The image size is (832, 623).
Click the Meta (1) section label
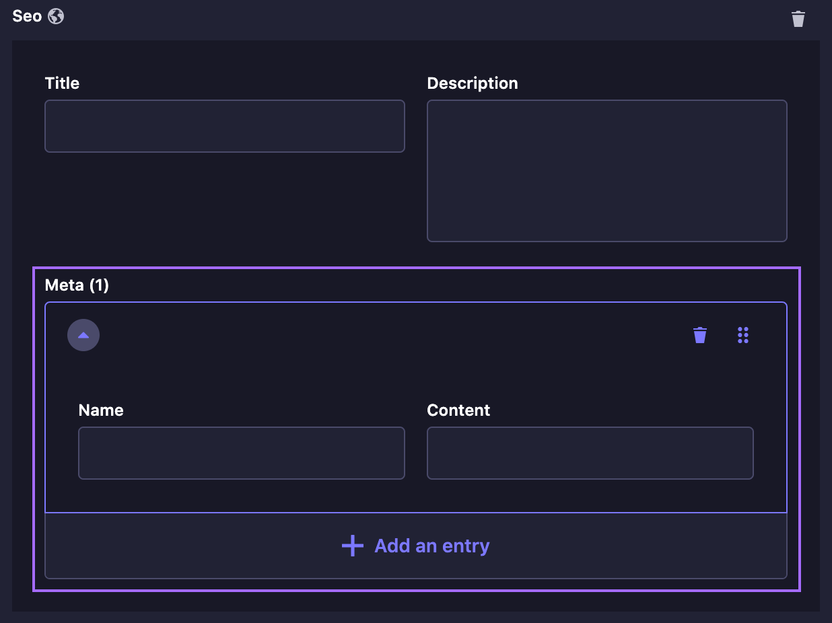[77, 285]
